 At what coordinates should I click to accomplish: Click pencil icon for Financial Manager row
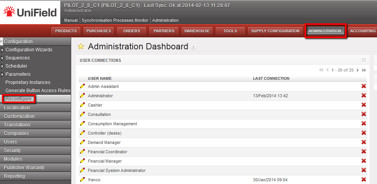[82, 161]
